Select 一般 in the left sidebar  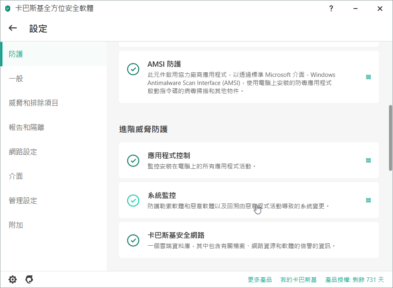click(16, 79)
